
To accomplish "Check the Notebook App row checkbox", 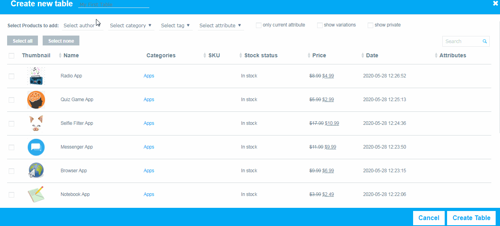I will [11, 195].
